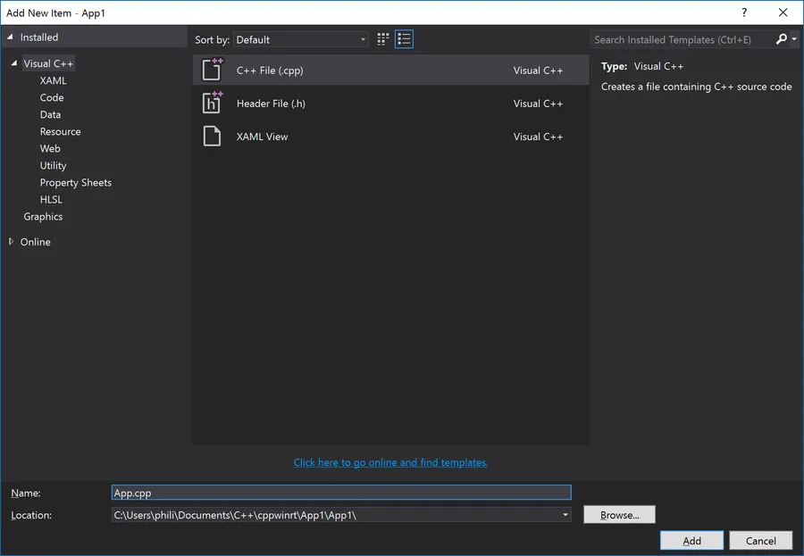Select the Code category
804x556 pixels.
coord(52,97)
